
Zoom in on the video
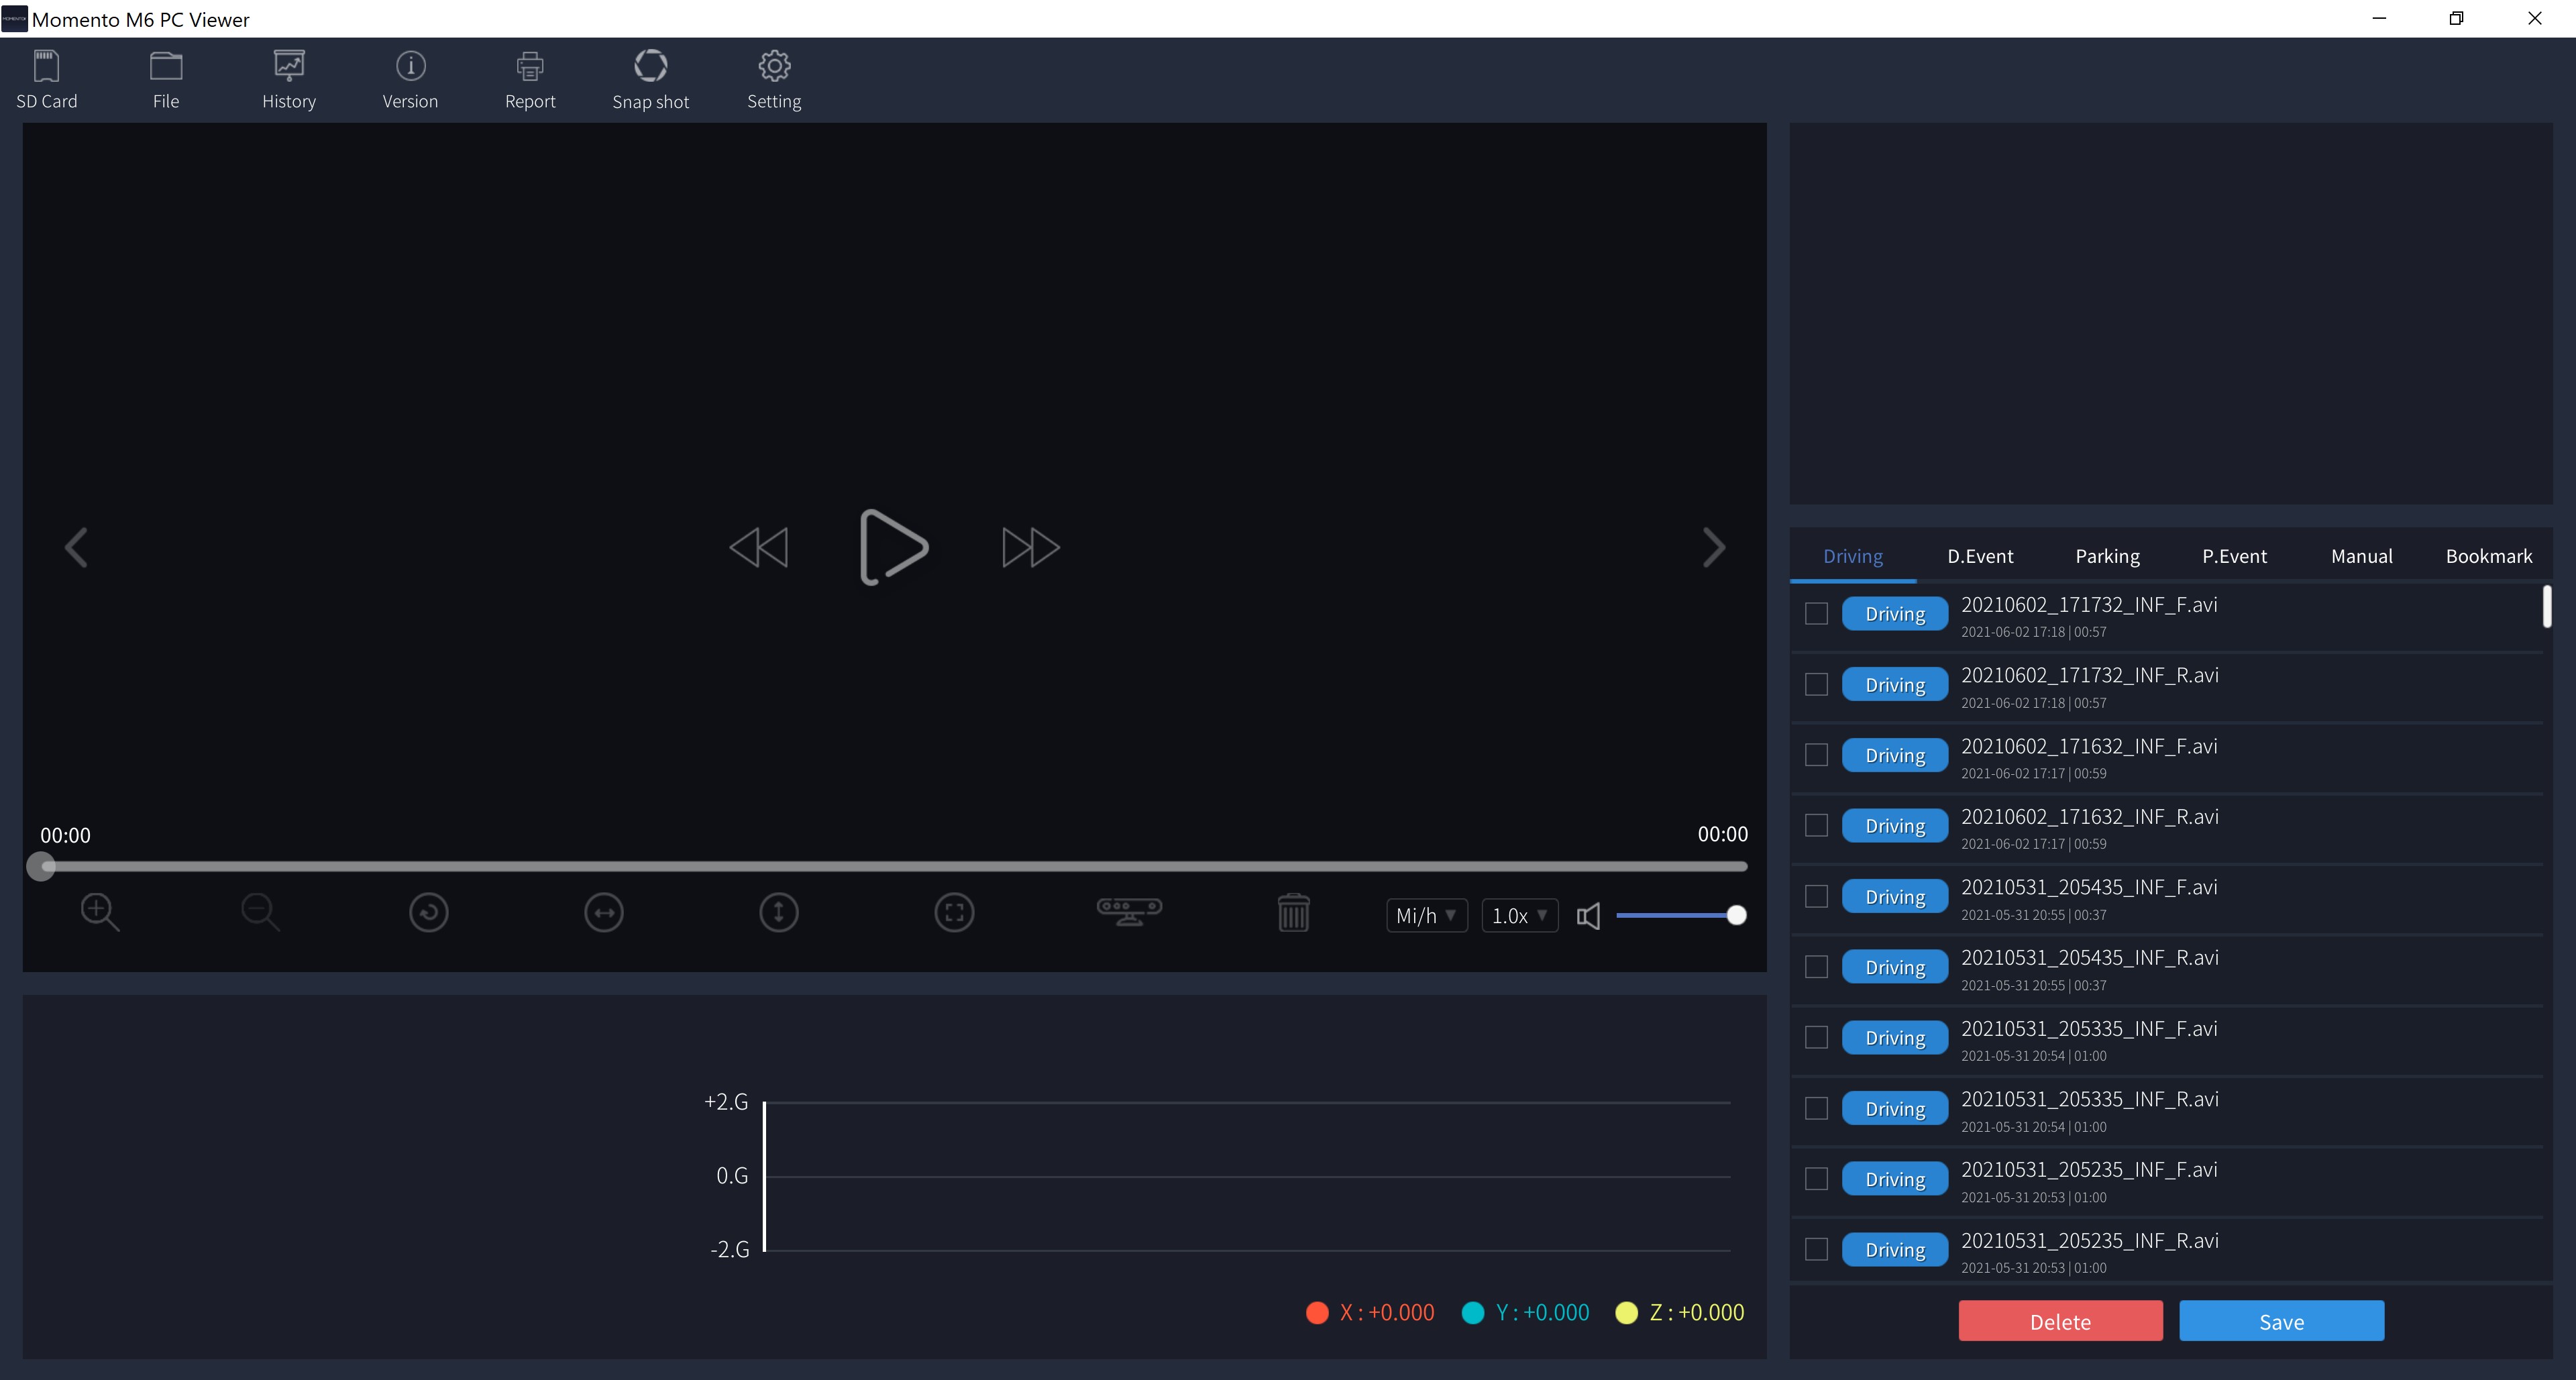pyautogui.click(x=99, y=912)
